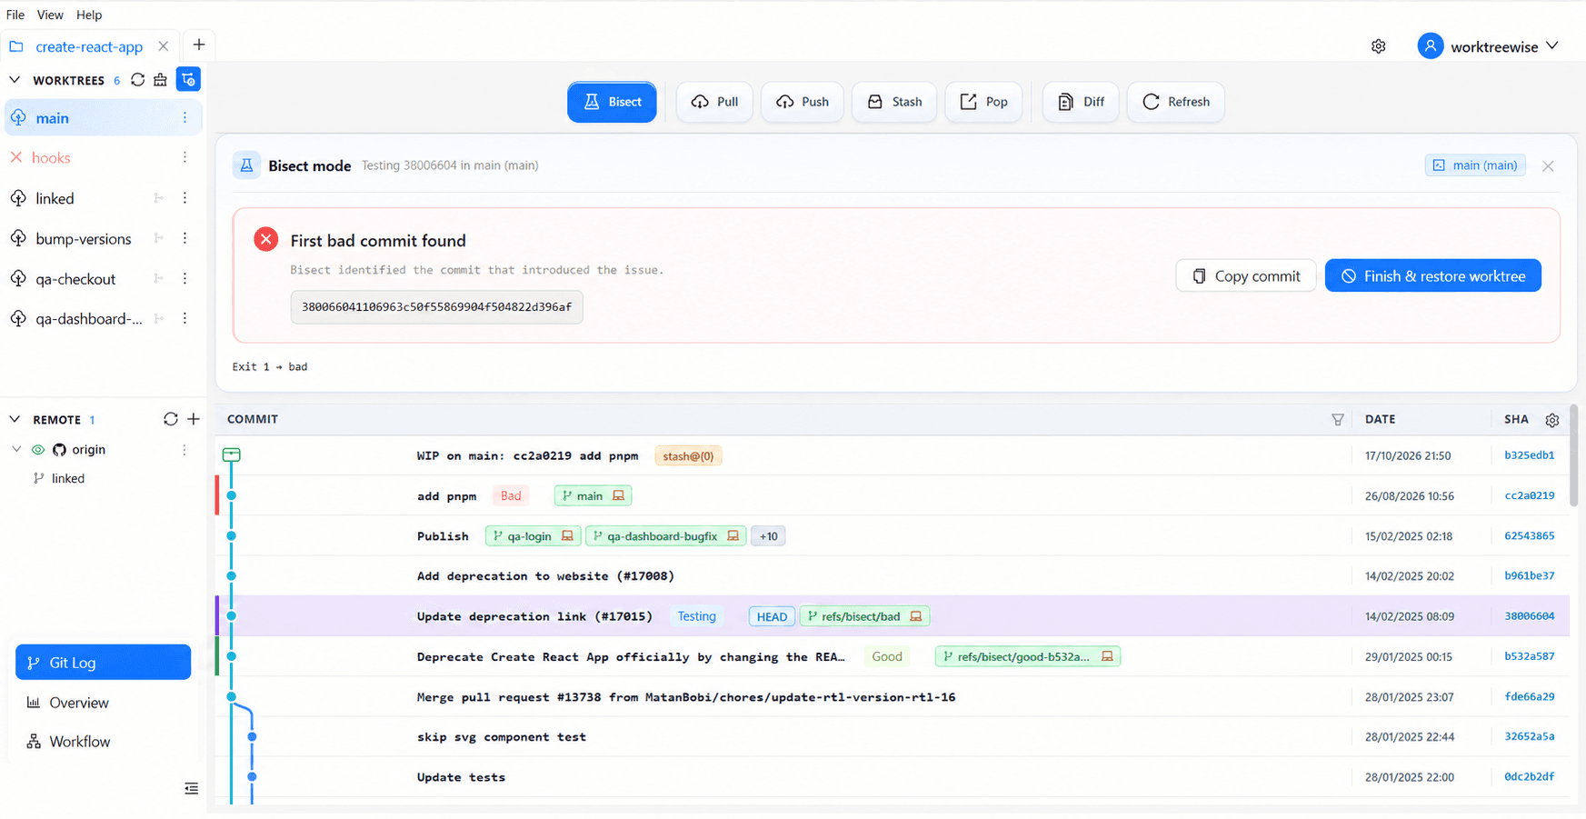The image size is (1586, 819).
Task: Click SHA link 38006604
Action: point(1529,616)
